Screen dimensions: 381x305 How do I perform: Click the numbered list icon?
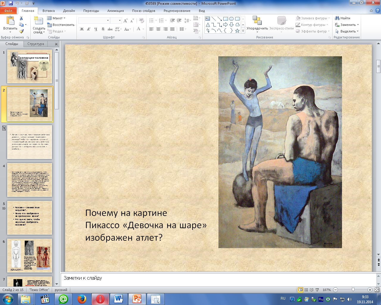click(162, 21)
